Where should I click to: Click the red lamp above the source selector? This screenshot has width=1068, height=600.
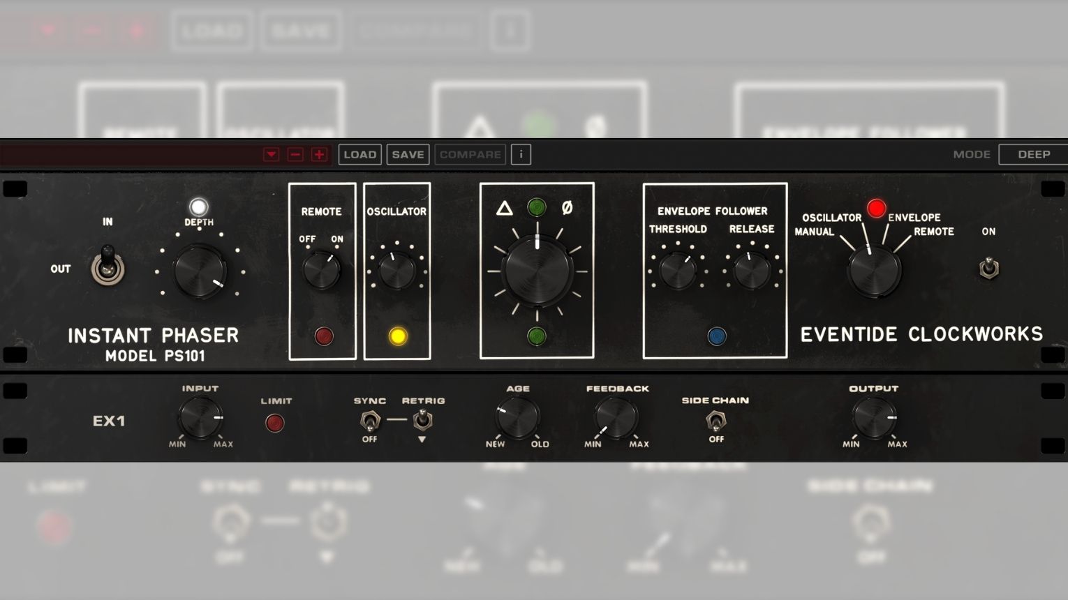point(877,208)
